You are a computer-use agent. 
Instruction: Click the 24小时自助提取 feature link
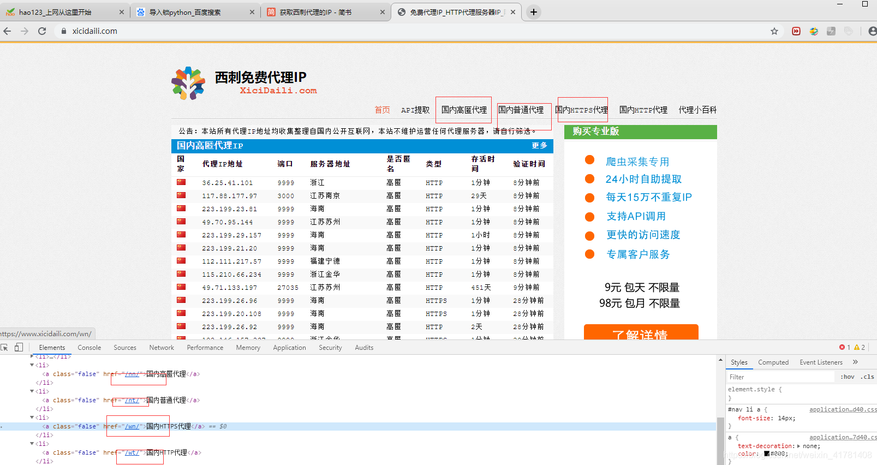point(643,179)
